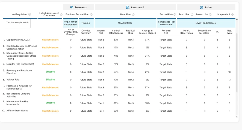Open the Volcker Rule regulation entry
The height and width of the screenshot is (130, 242).
click(13, 80)
